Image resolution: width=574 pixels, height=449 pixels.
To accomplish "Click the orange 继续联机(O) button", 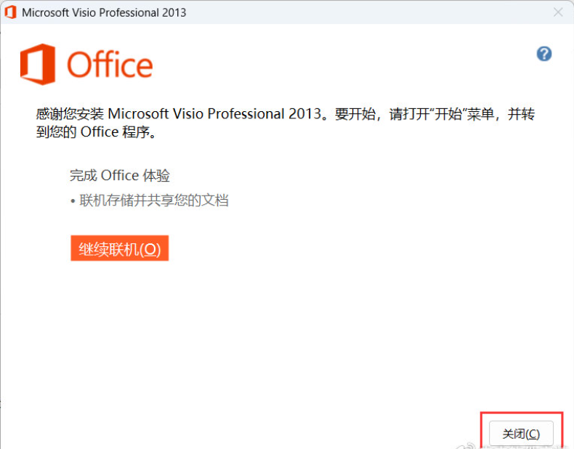I will tap(120, 248).
